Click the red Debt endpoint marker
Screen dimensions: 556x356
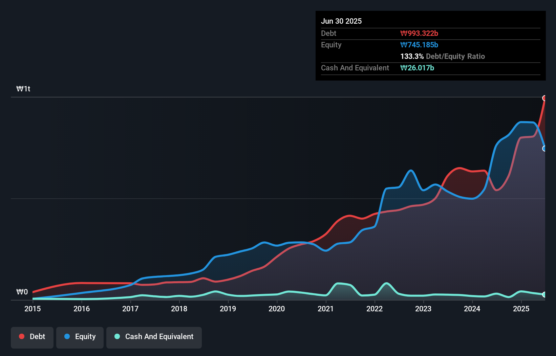pyautogui.click(x=544, y=98)
